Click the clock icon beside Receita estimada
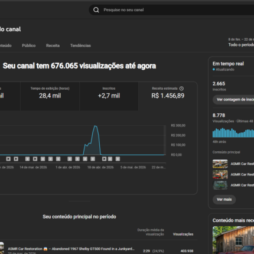Screen dimensions: 254x254 point(181,89)
